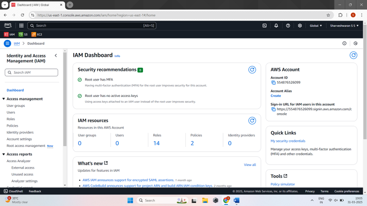Screen dimensions: 367x206
Task: Open Windows Start menu
Action: click(x=130, y=200)
